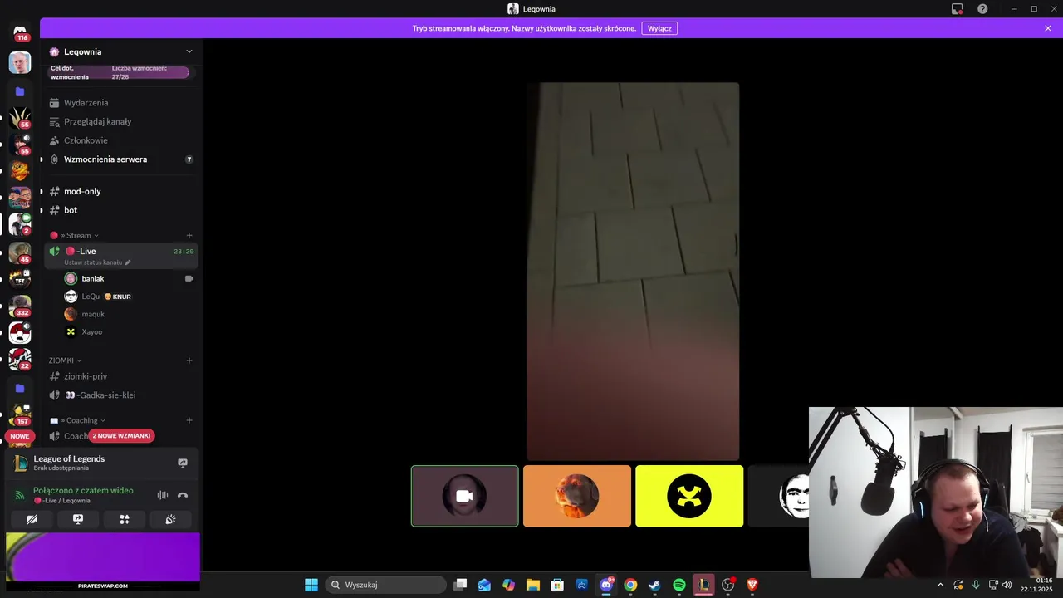Screen dimensions: 1063x598
Task: Open Wydarzenia events list
Action: (x=121, y=103)
